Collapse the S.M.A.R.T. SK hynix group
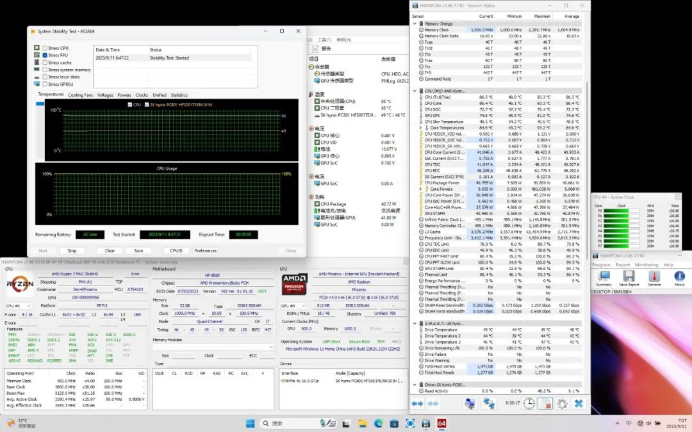This screenshot has width=692, height=432. (x=415, y=323)
